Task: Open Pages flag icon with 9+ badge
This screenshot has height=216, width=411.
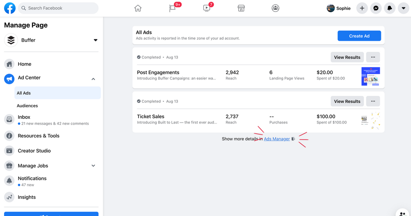Action: tap(173, 8)
